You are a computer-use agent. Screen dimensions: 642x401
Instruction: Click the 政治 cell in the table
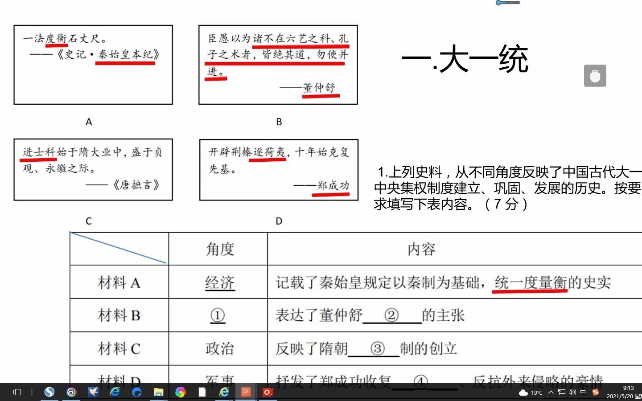click(x=220, y=348)
